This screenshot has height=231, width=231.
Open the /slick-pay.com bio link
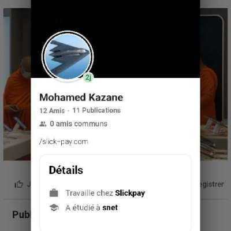click(64, 142)
